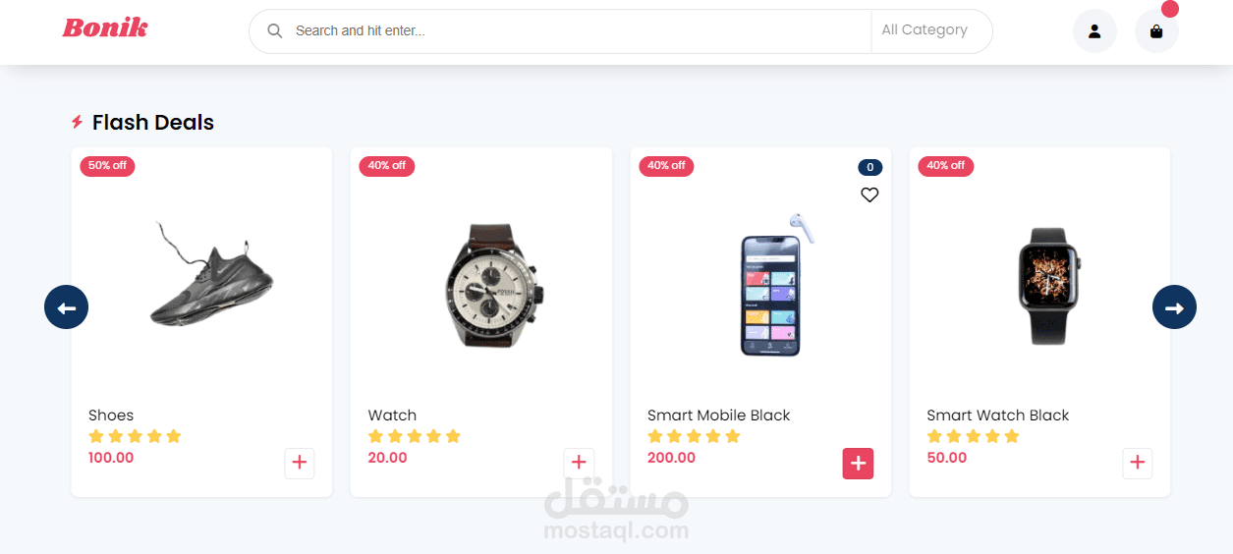Add Watch to cart with plus
The height and width of the screenshot is (554, 1233).
(x=579, y=464)
